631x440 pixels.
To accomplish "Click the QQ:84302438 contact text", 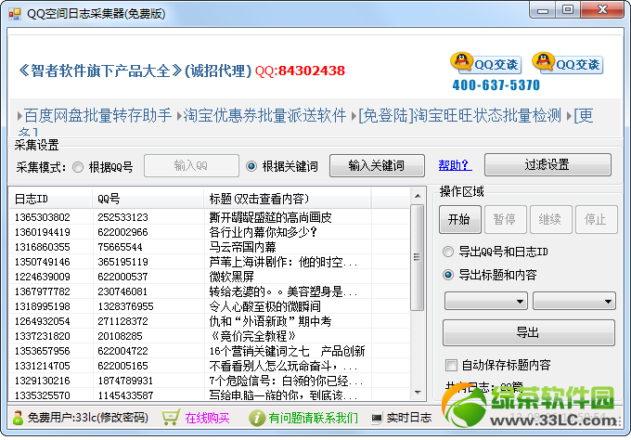I will tap(300, 71).
